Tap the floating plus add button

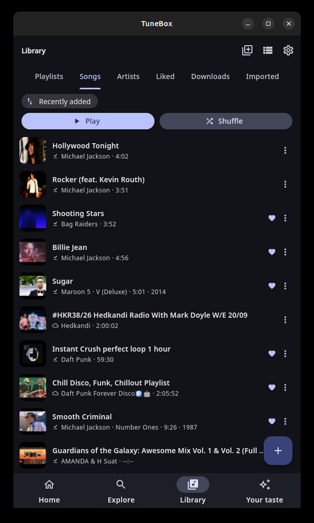(x=278, y=451)
